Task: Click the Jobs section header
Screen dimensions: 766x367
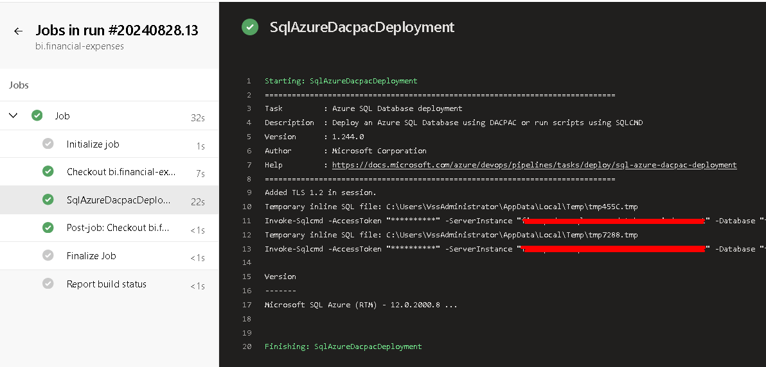Action: point(19,85)
